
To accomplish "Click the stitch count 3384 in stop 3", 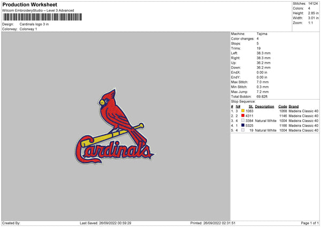I will pos(249,121).
